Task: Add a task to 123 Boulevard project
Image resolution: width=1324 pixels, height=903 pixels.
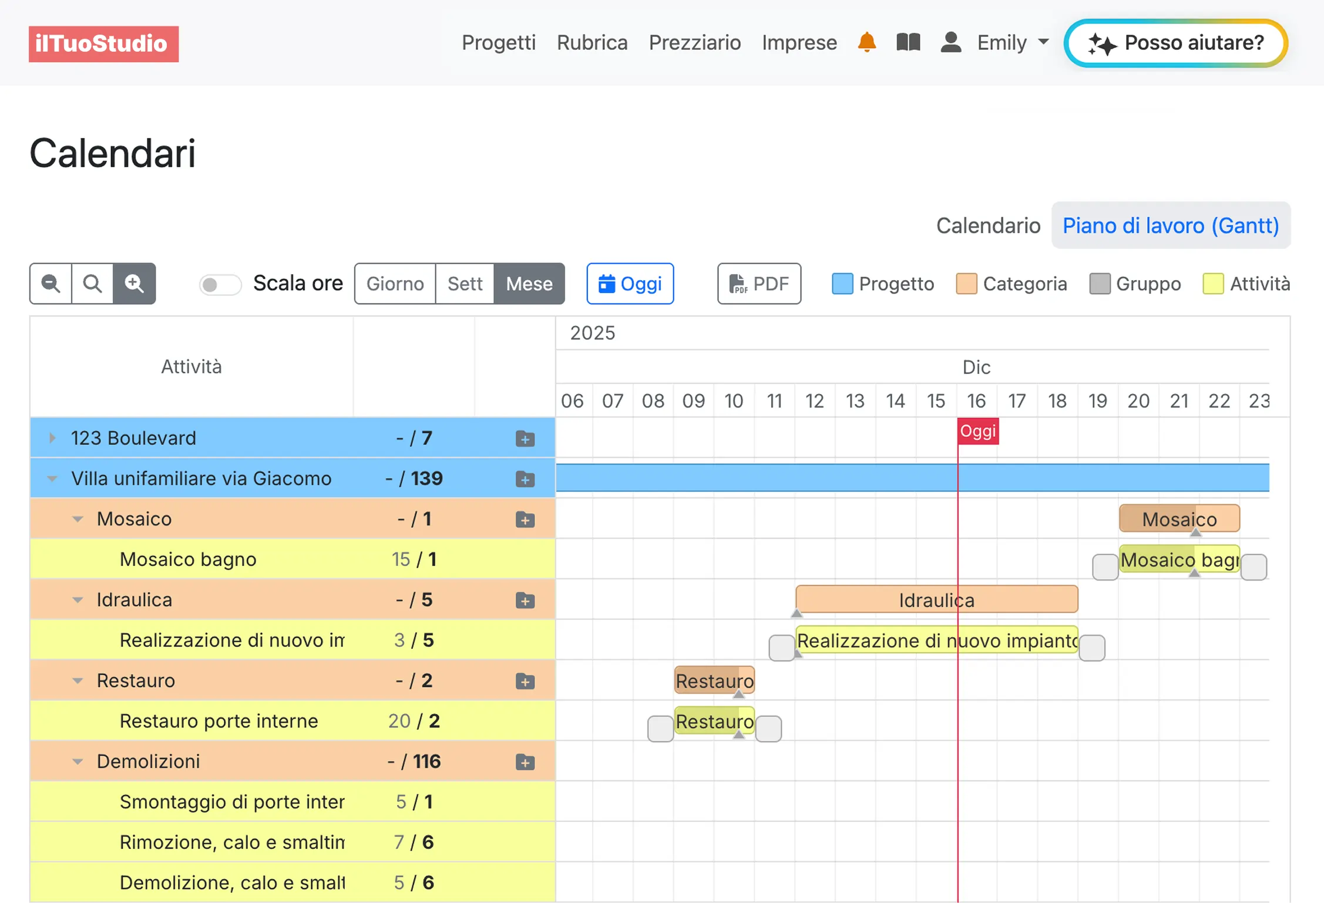Action: pos(525,438)
